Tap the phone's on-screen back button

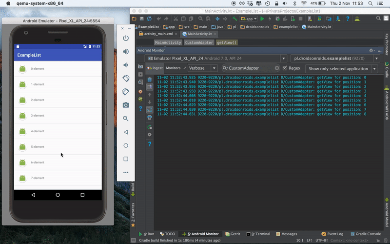[x=33, y=195]
